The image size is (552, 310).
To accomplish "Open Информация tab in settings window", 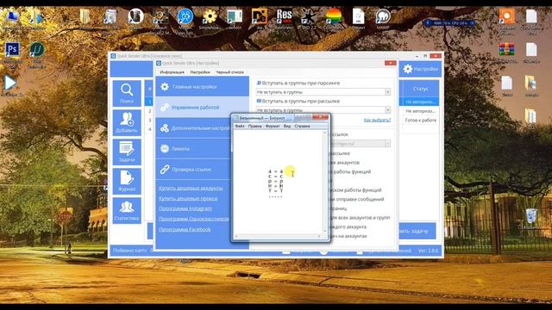I will 172,72.
